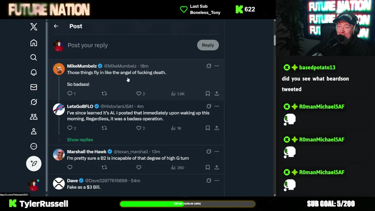This screenshot has height=211, width=375.
Task: Repost Marshall the Hawk's reply
Action: coord(104,167)
